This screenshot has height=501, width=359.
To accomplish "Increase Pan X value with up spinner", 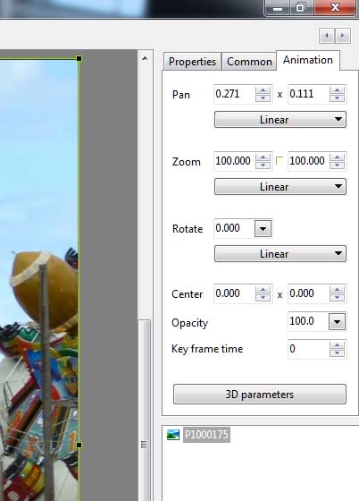I will pos(263,90).
